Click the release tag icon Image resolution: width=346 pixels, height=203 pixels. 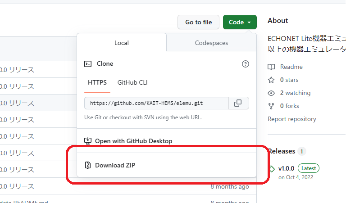click(x=271, y=168)
